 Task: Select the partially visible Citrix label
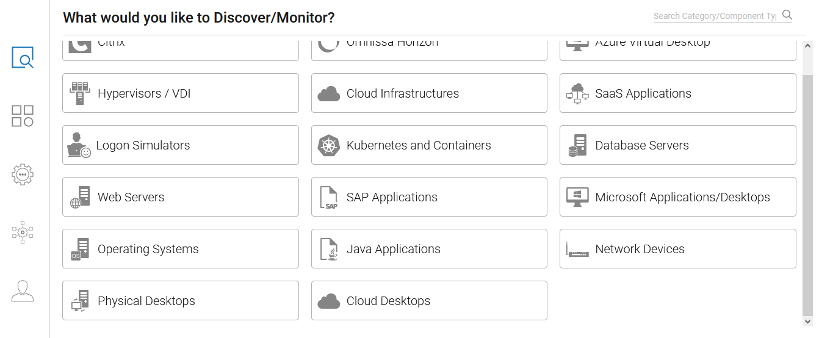pyautogui.click(x=111, y=42)
